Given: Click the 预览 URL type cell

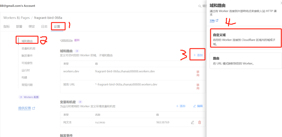Looking at the screenshot, I should (69, 84).
